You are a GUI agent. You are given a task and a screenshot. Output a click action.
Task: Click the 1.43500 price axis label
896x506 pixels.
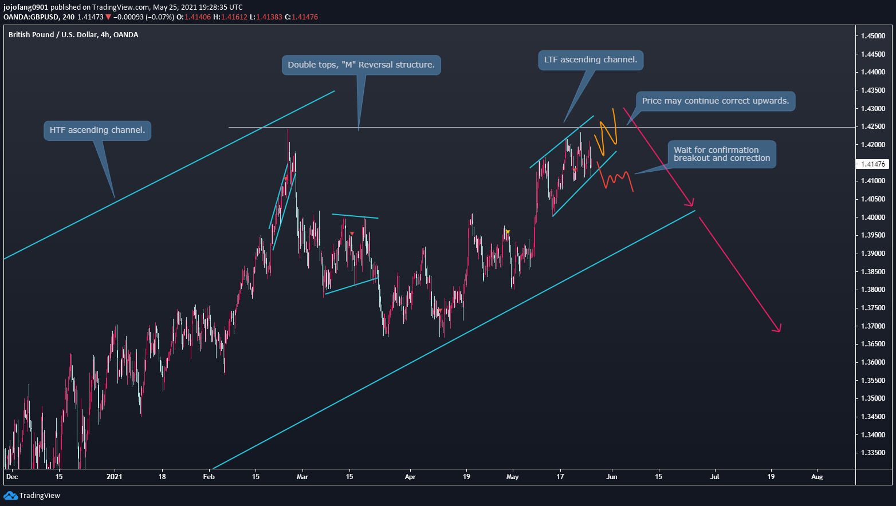point(873,90)
